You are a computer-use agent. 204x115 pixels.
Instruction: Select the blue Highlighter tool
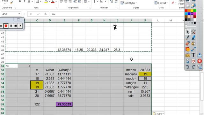tap(193, 38)
